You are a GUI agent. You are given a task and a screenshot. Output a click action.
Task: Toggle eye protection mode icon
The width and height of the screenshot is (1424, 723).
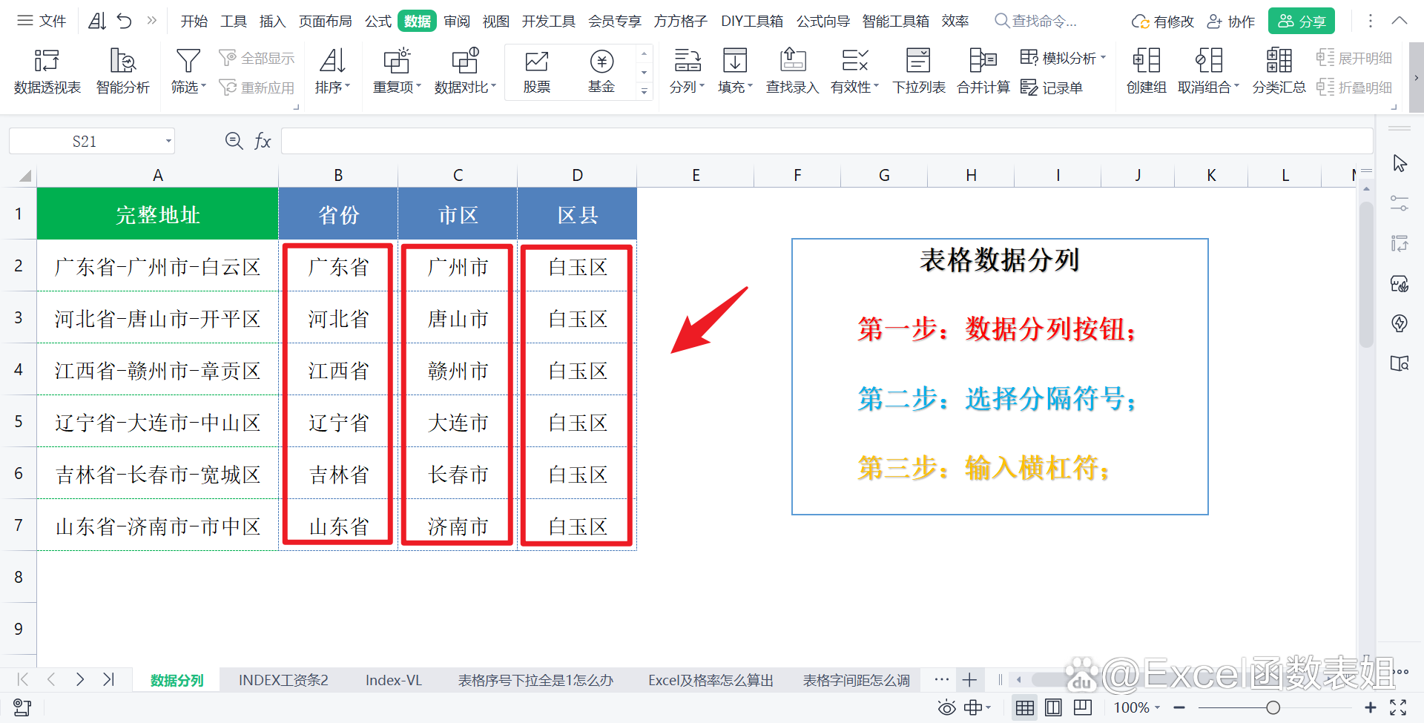(x=946, y=707)
